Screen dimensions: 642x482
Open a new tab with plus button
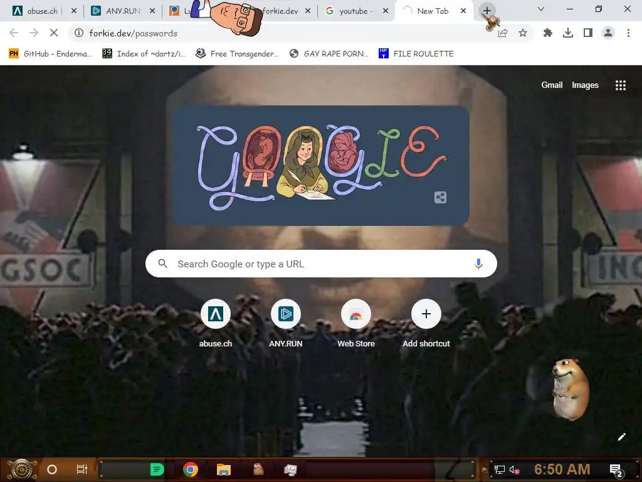487,11
